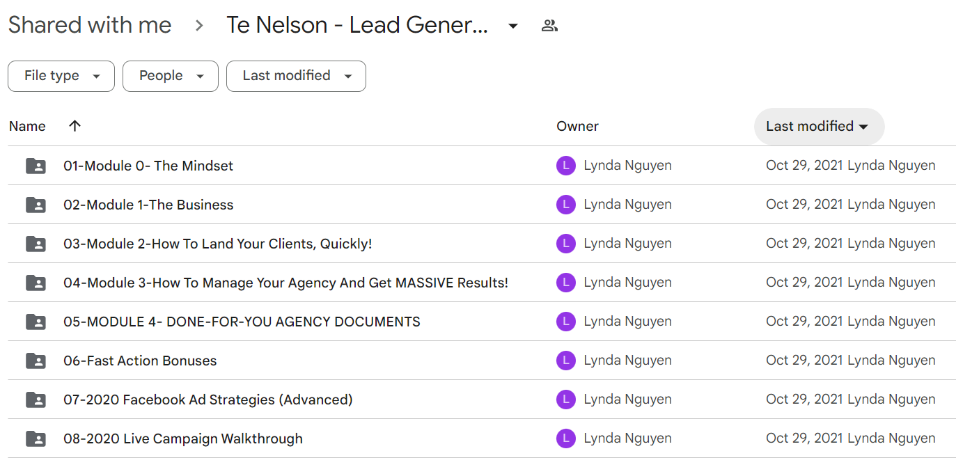Click the breadcrumb chevron after Shared with me

(x=199, y=26)
